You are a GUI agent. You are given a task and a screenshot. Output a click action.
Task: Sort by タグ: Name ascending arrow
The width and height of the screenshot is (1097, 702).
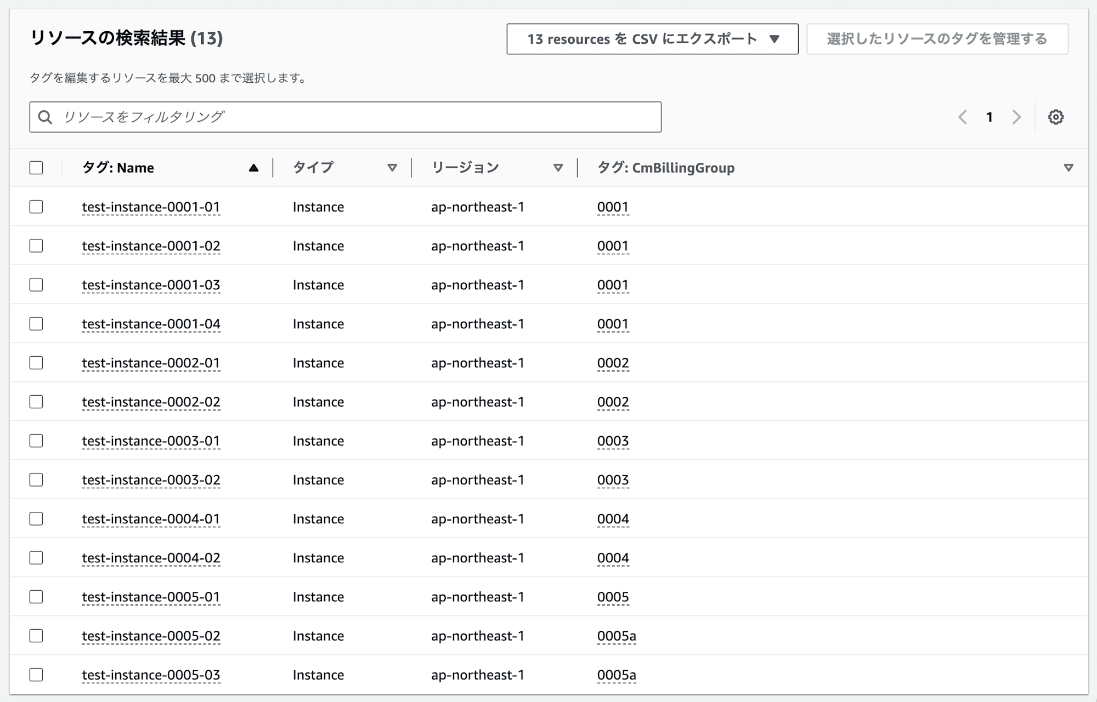253,168
